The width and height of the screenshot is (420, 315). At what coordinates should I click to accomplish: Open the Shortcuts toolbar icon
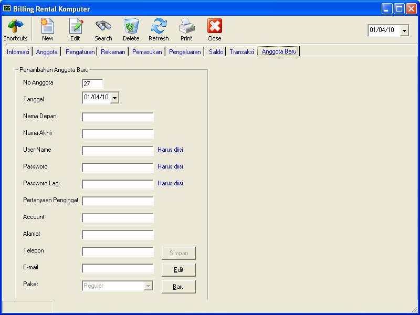pos(15,26)
